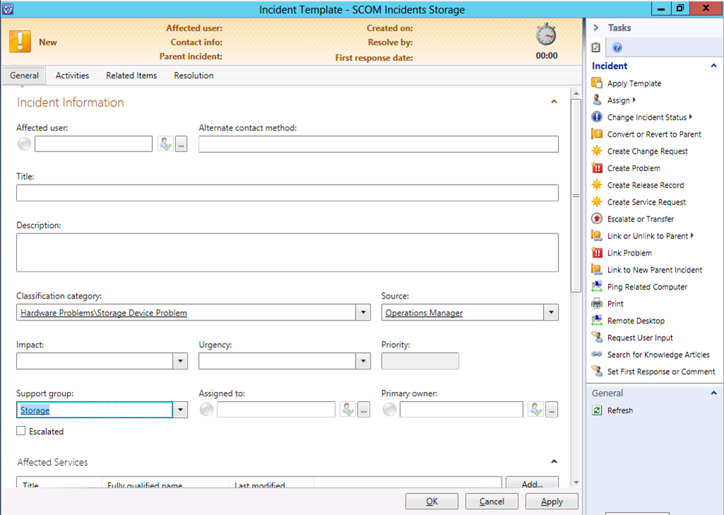Collapse the Incident Information section
Image resolution: width=724 pixels, height=515 pixels.
(x=554, y=102)
